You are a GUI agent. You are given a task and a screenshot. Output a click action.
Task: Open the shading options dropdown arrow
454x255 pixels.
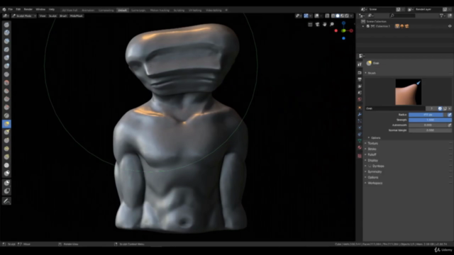point(351,16)
